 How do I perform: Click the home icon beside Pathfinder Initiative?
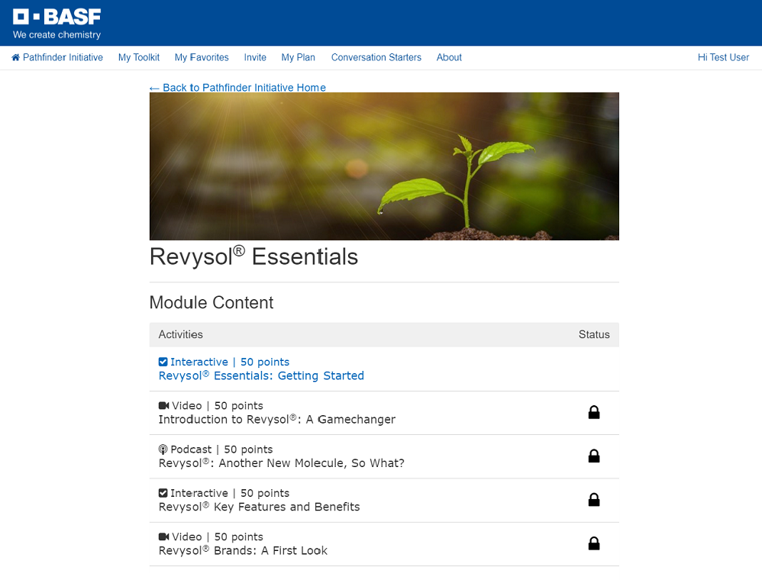(15, 57)
